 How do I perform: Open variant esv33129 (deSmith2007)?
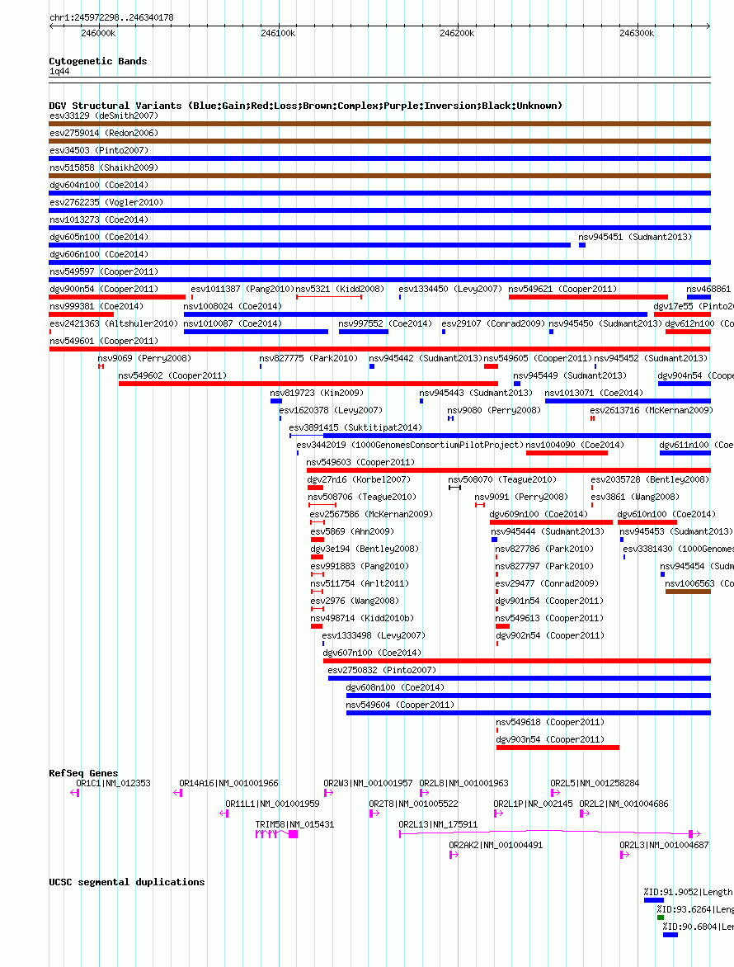click(x=104, y=116)
